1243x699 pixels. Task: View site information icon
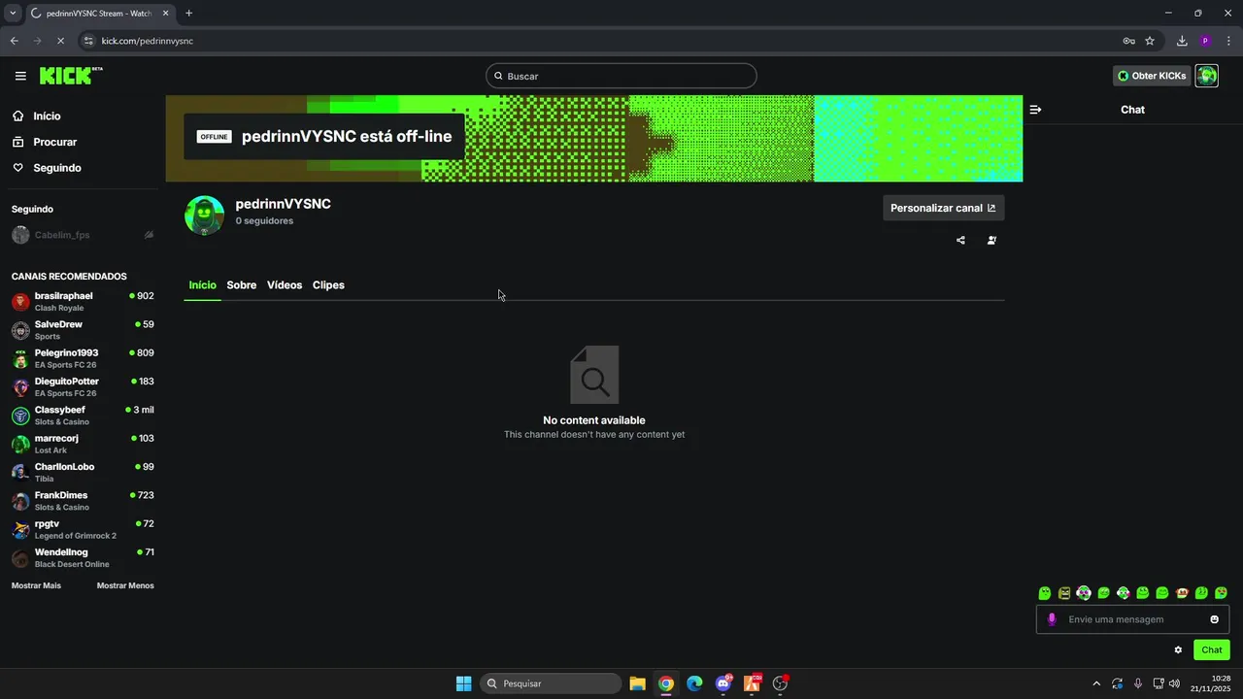[88, 41]
